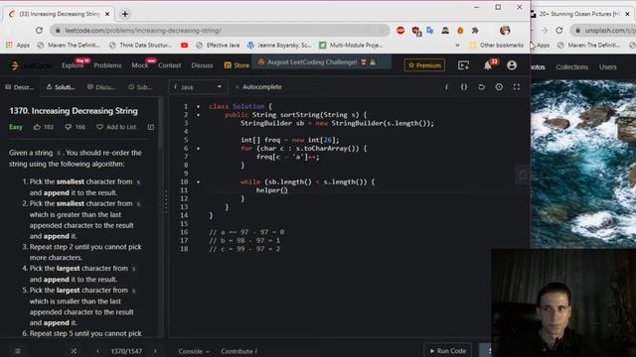The height and width of the screenshot is (357, 636).
Task: Click the share icon beside Add to List
Action: [151, 127]
